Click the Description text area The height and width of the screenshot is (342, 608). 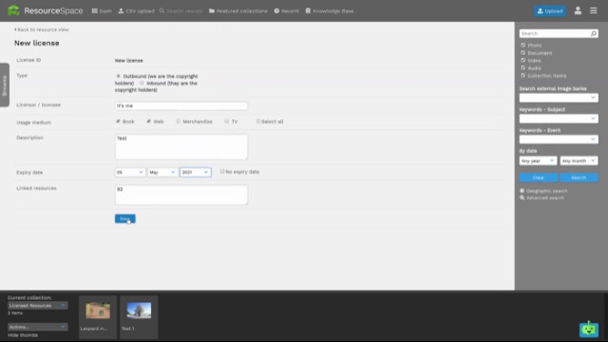pos(181,146)
